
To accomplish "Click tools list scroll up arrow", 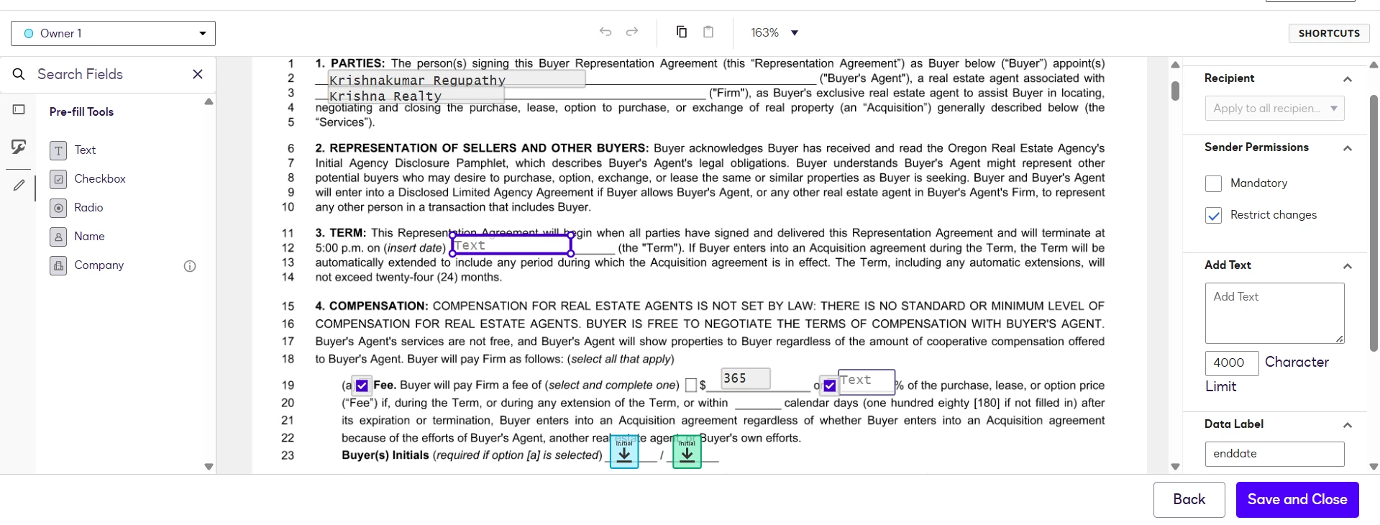I will [209, 102].
